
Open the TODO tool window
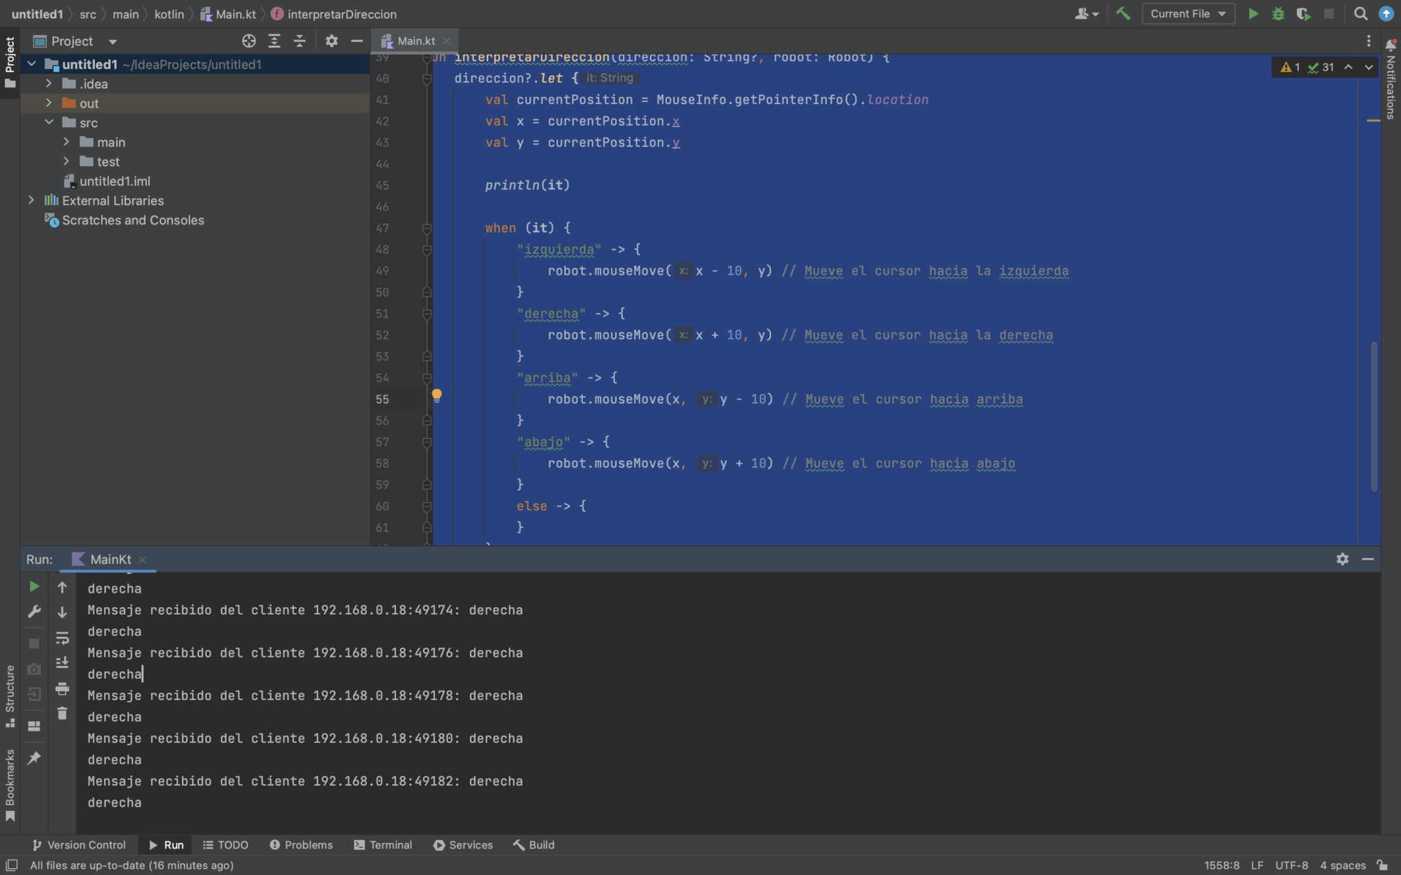point(226,844)
